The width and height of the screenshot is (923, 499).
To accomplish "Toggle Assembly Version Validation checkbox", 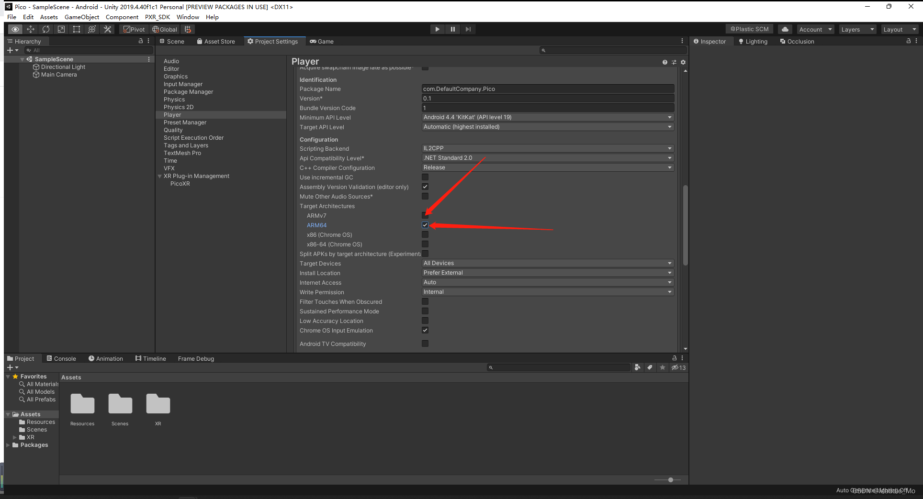I will coord(425,187).
